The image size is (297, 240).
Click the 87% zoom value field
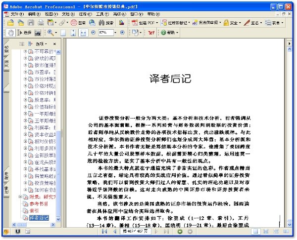[x=106, y=33]
